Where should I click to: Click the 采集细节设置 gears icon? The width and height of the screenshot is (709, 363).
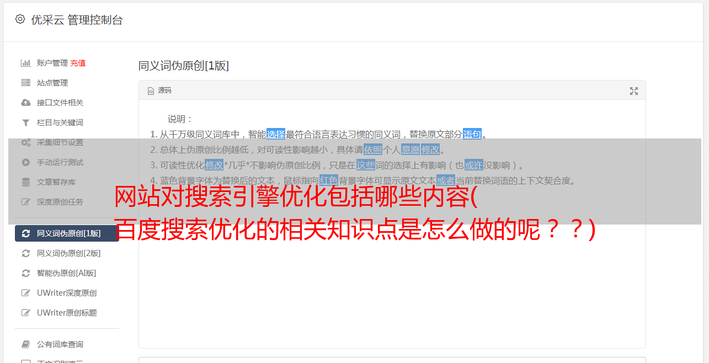[x=26, y=142]
